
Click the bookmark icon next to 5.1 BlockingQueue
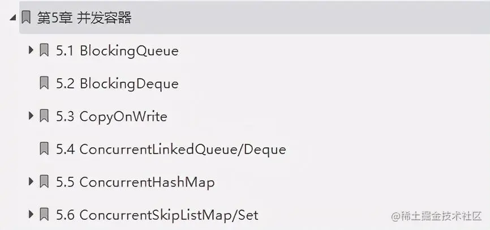[x=44, y=51]
